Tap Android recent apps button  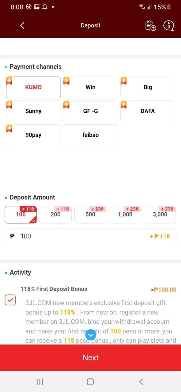click(40, 382)
